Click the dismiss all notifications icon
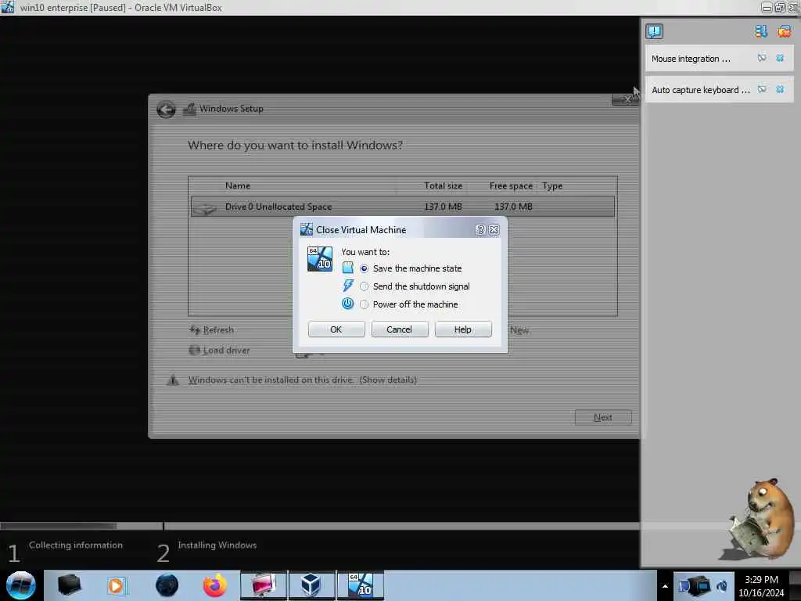Viewport: 801px width, 601px height. [x=784, y=31]
